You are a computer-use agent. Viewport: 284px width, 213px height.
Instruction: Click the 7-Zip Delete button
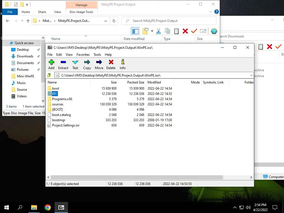[111, 64]
